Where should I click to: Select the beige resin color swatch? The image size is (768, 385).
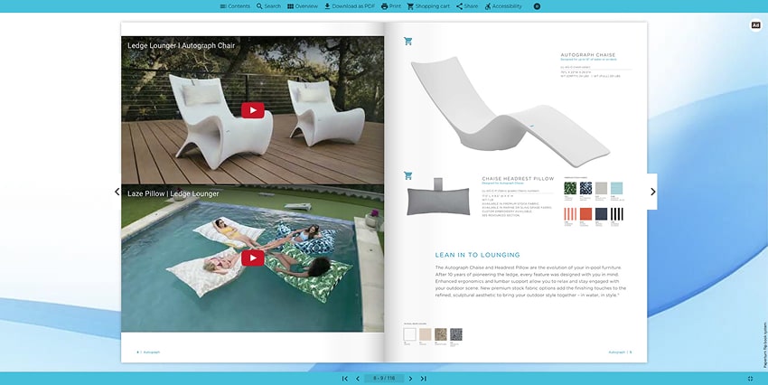coord(426,334)
